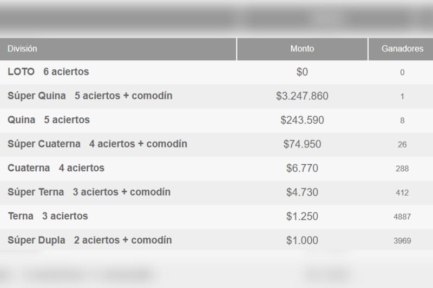The height and width of the screenshot is (288, 433).
Task: Click the Ganadores column header
Action: click(402, 49)
